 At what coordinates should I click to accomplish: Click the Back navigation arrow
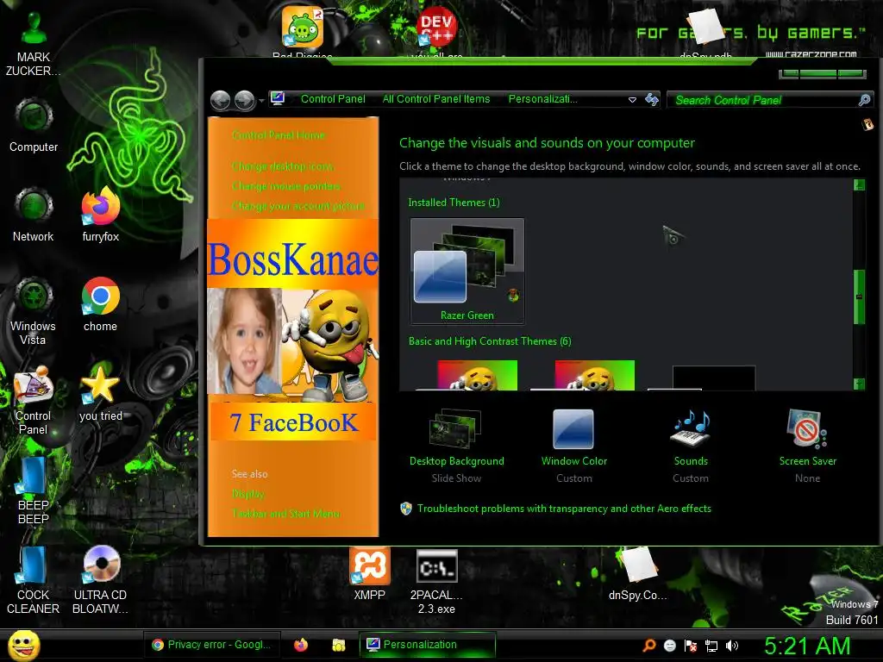coord(220,101)
